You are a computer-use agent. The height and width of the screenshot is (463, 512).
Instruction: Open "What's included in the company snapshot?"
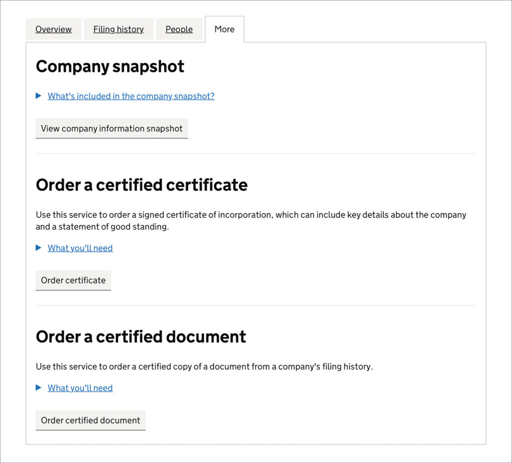point(130,96)
